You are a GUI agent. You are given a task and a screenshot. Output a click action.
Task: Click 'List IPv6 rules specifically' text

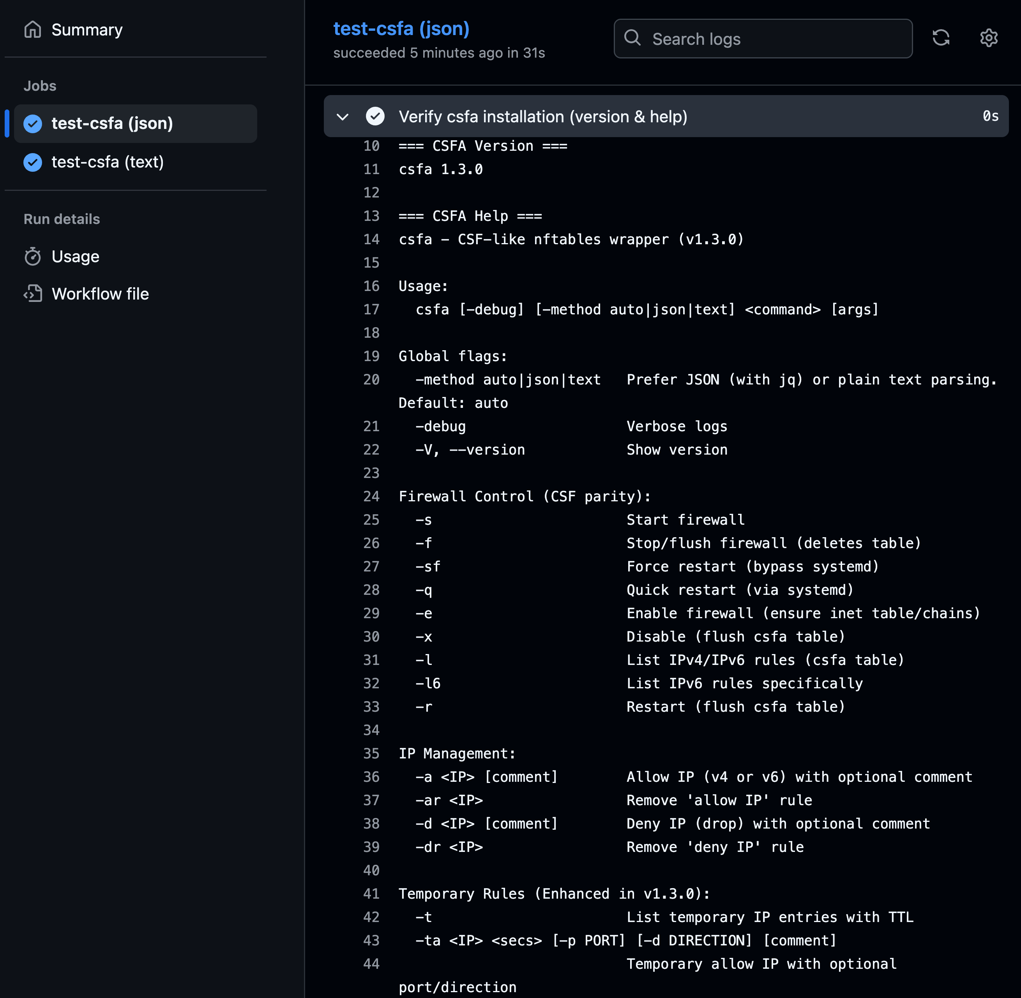(745, 684)
